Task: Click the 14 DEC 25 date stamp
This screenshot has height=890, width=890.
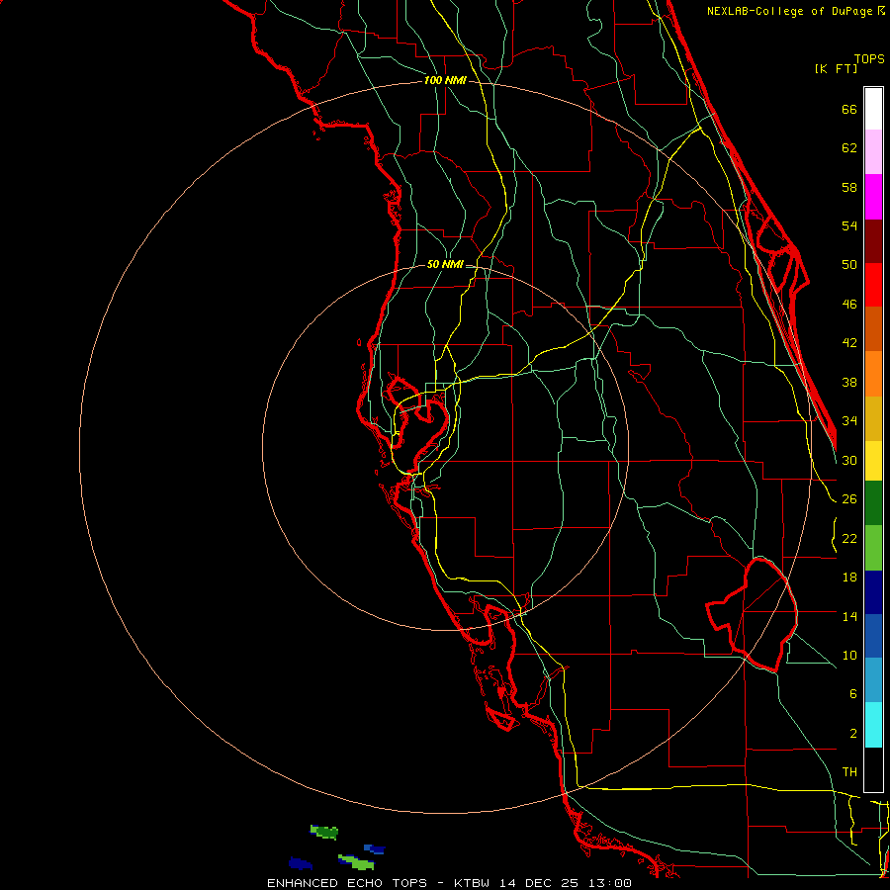Action: 539,883
